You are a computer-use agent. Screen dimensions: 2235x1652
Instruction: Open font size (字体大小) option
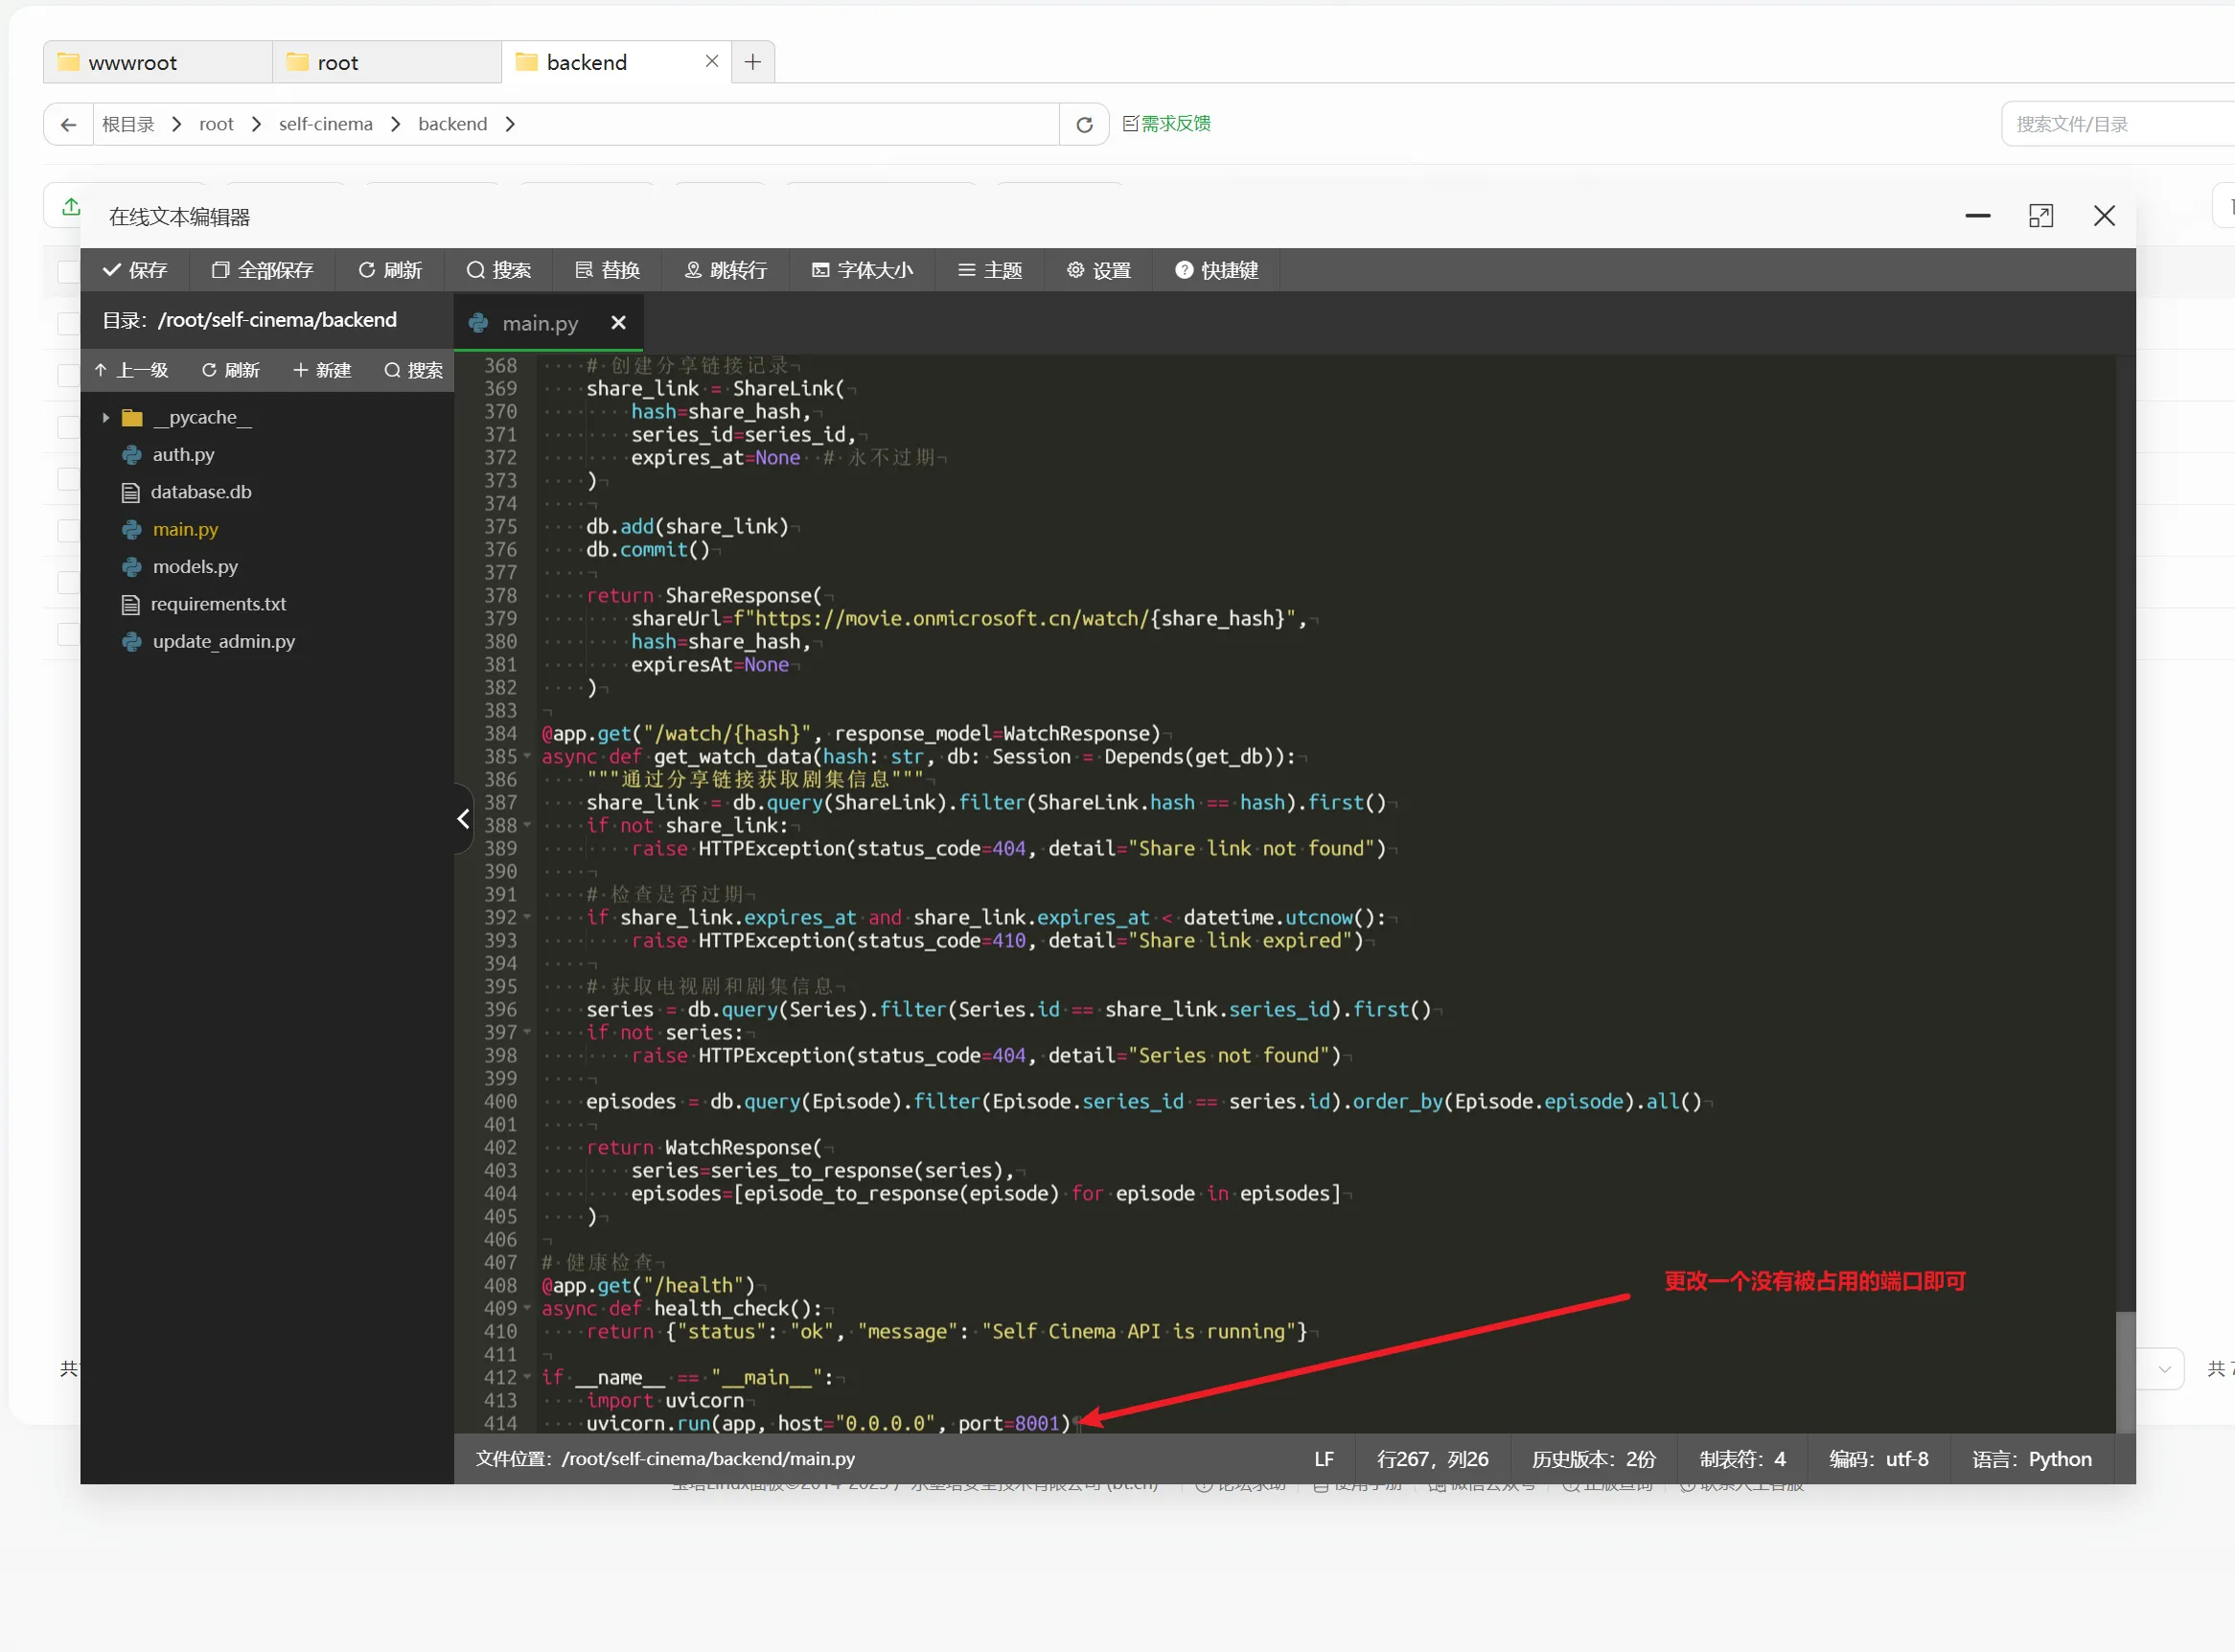point(862,270)
